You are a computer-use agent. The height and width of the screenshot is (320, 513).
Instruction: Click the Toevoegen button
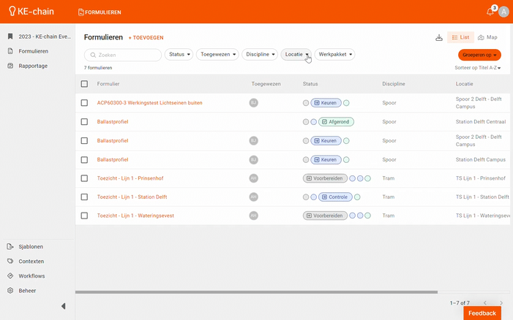coord(146,37)
